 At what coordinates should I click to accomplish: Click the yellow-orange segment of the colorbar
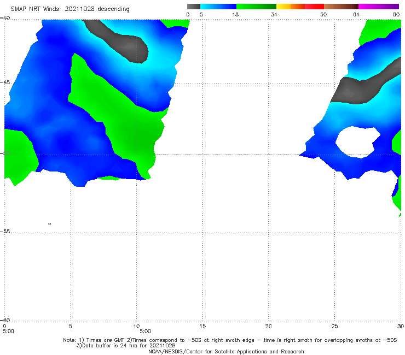pos(290,7)
